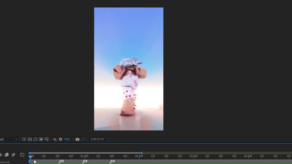This screenshot has height=164, width=292.
Task: Enable motion blur in the timeline
Action: 13,155
